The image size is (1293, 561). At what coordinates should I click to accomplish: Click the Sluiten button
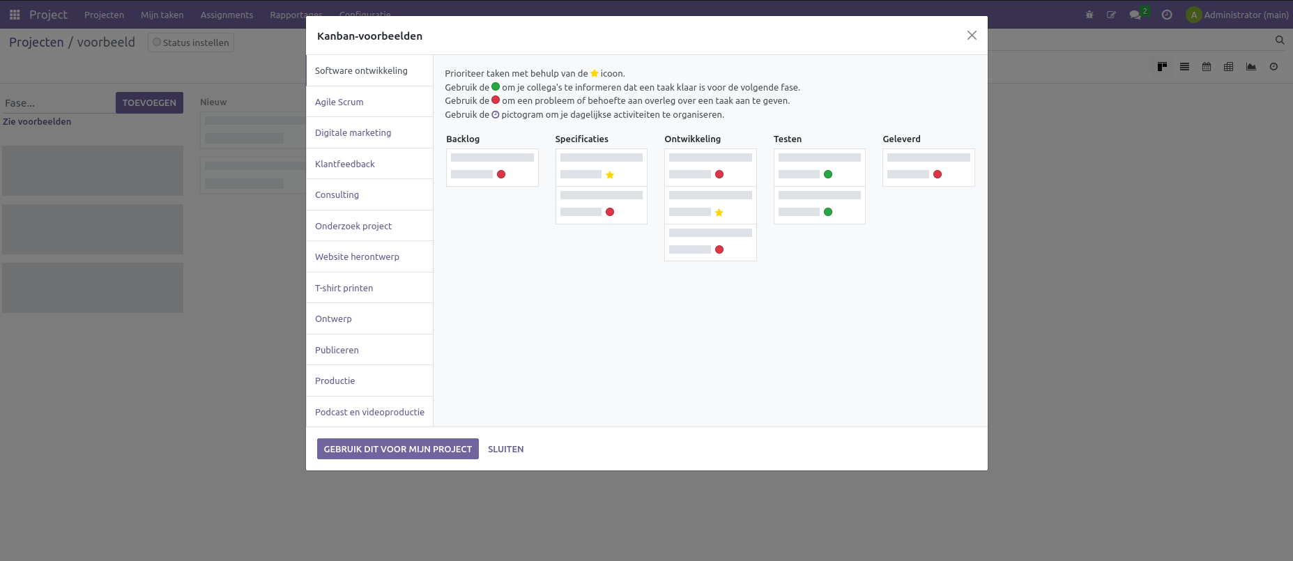pos(505,449)
